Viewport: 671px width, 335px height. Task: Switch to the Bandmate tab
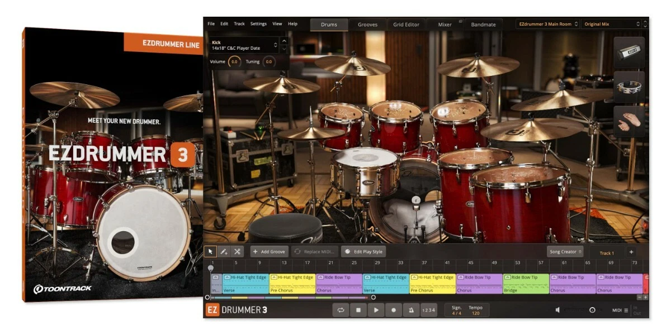click(483, 25)
